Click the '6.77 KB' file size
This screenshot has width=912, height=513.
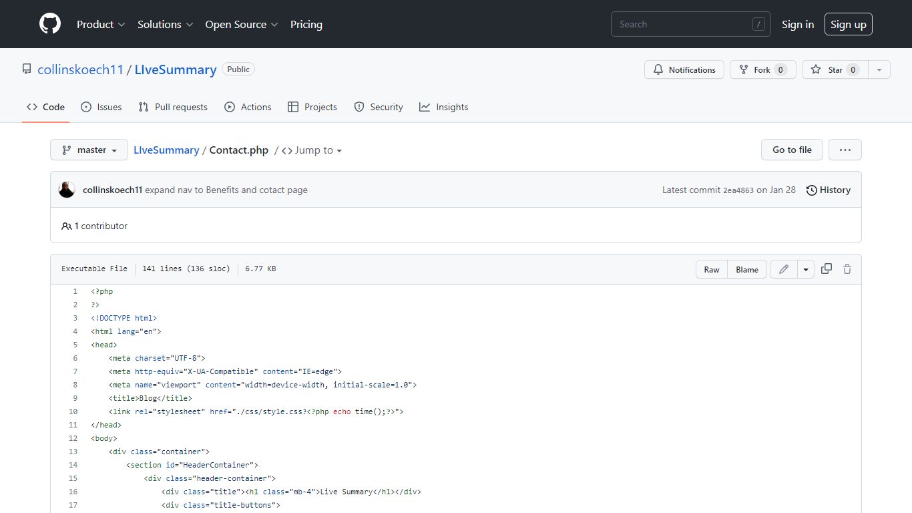coord(260,269)
